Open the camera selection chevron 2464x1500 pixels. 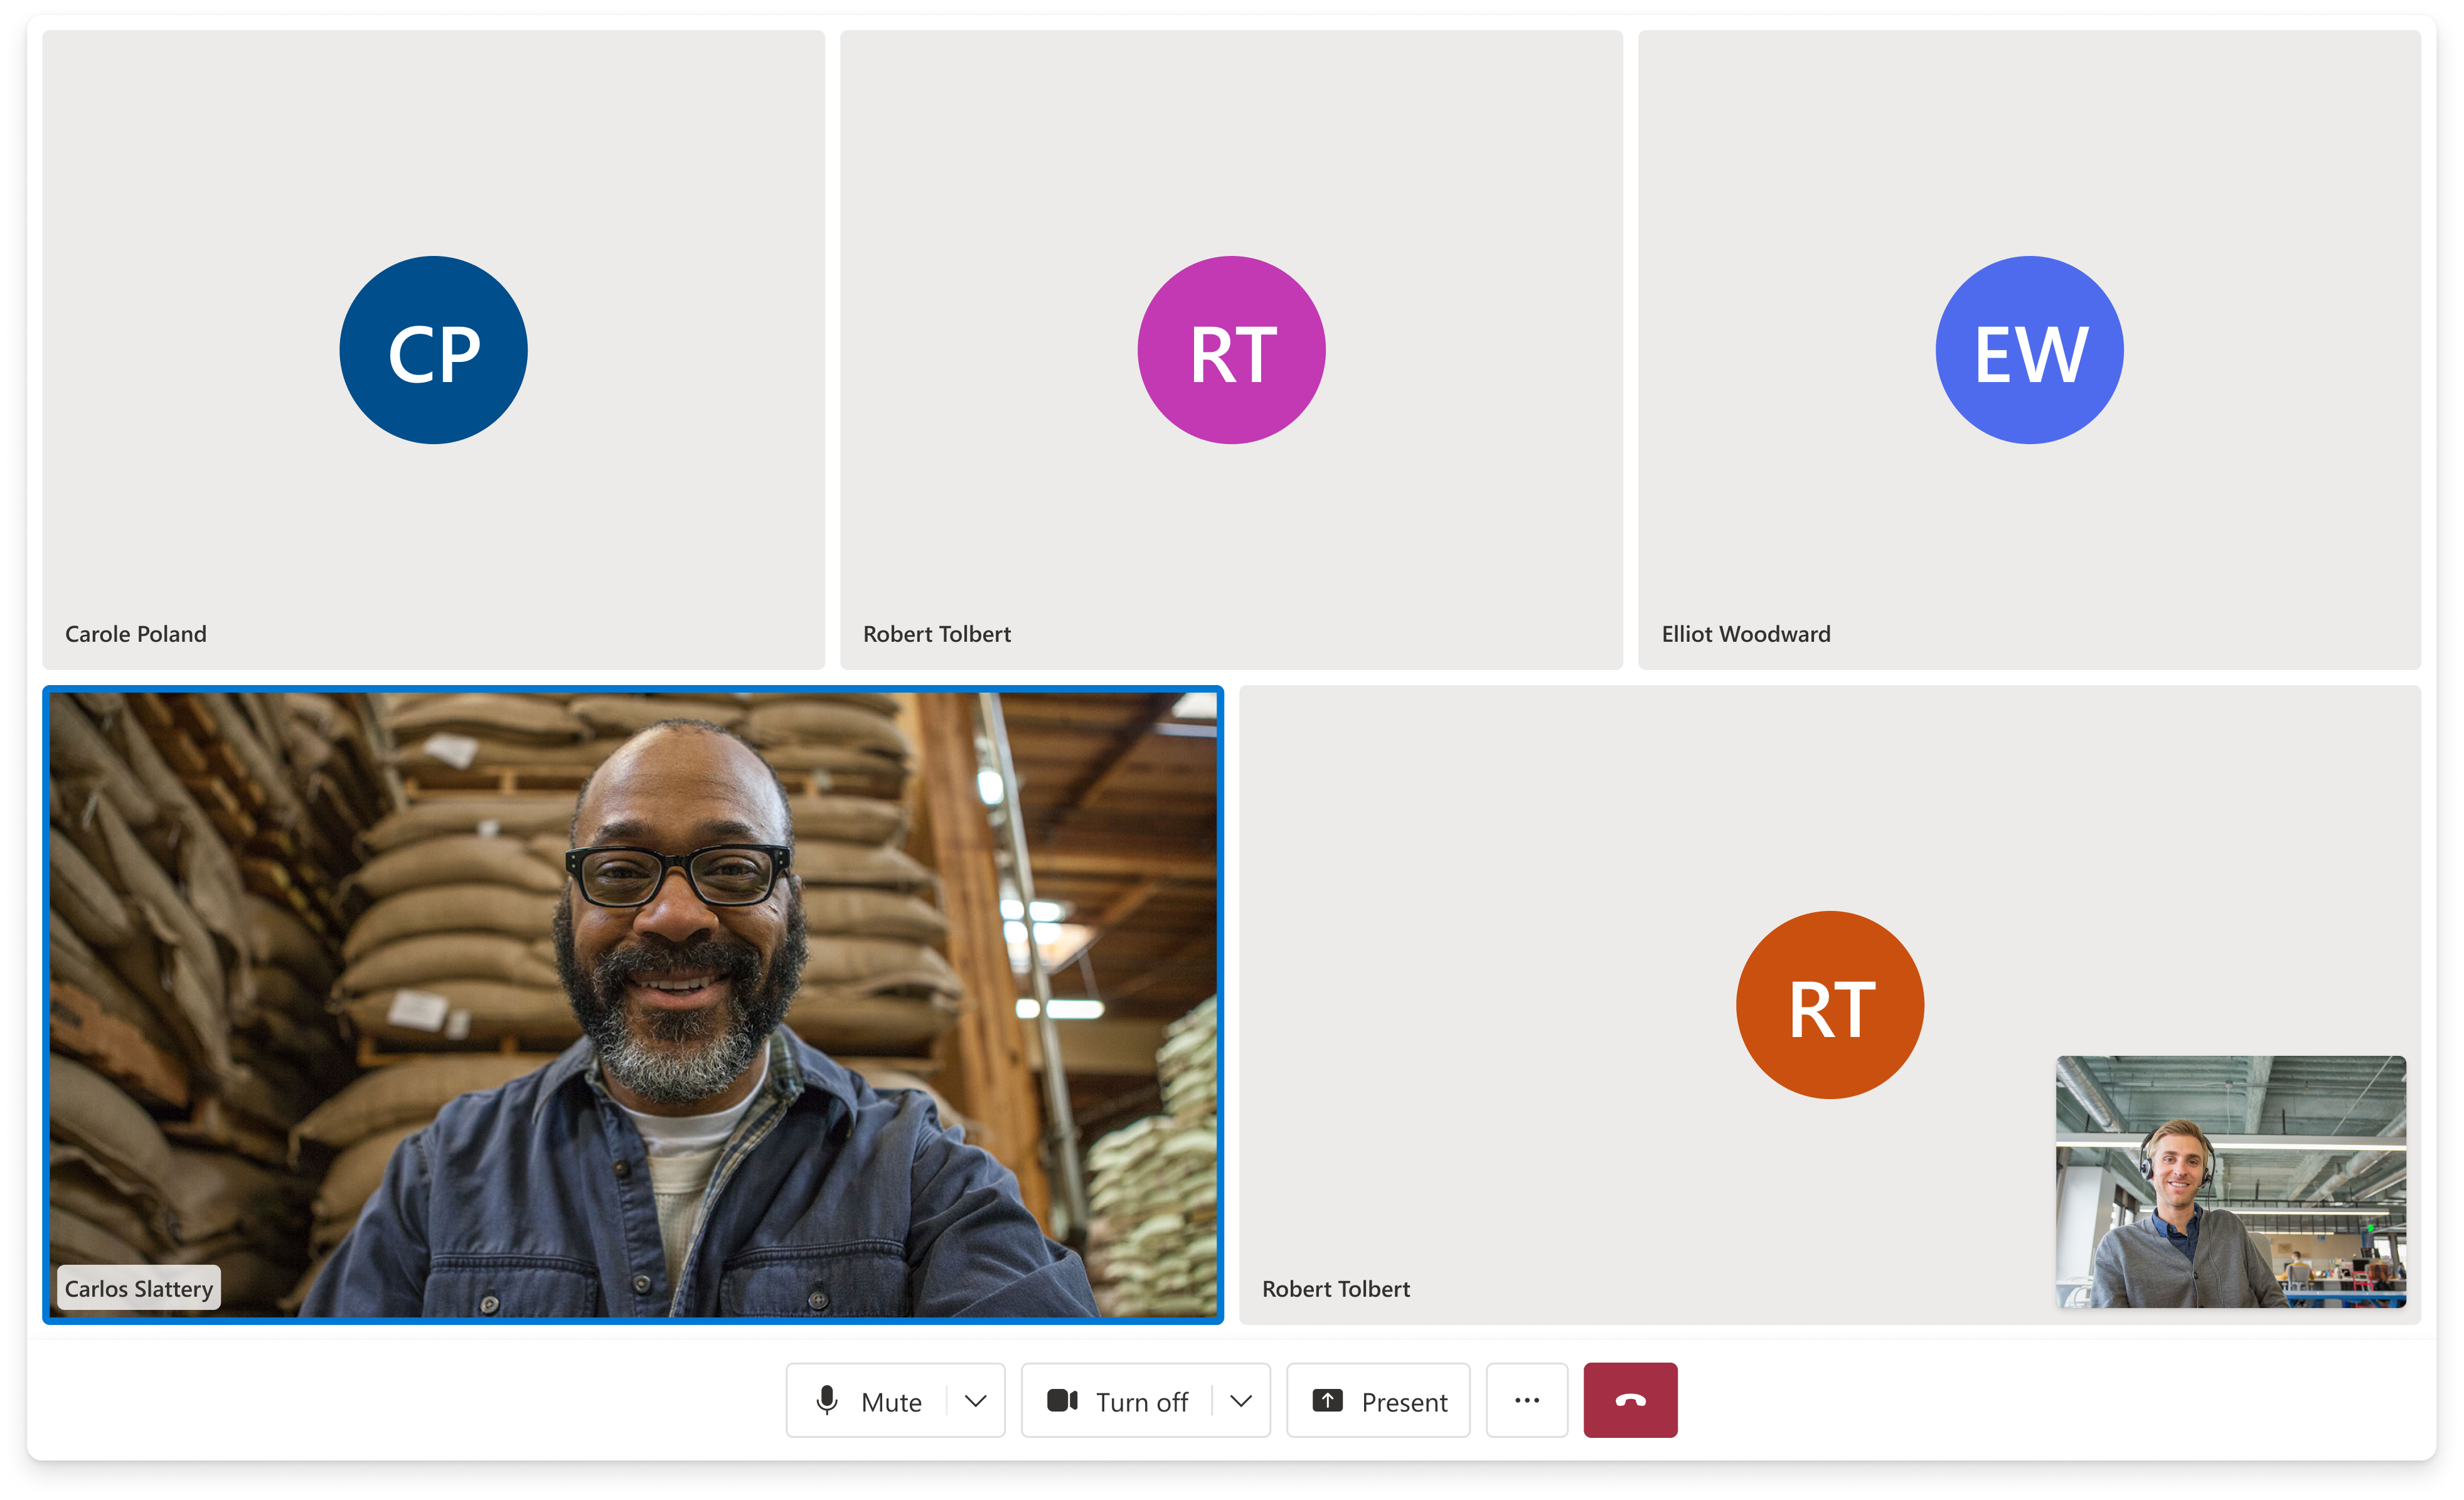[1241, 1401]
